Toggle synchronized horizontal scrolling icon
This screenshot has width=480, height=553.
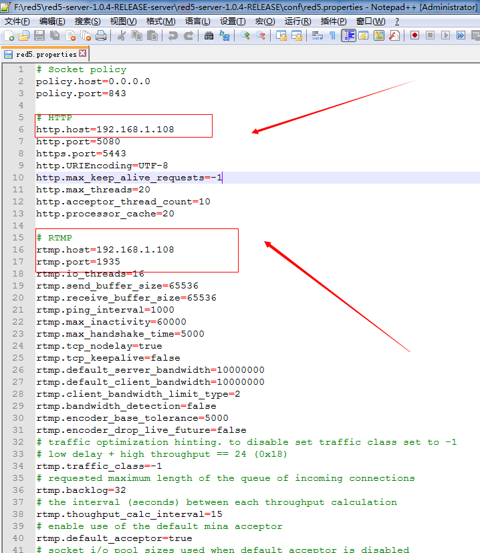click(x=297, y=35)
